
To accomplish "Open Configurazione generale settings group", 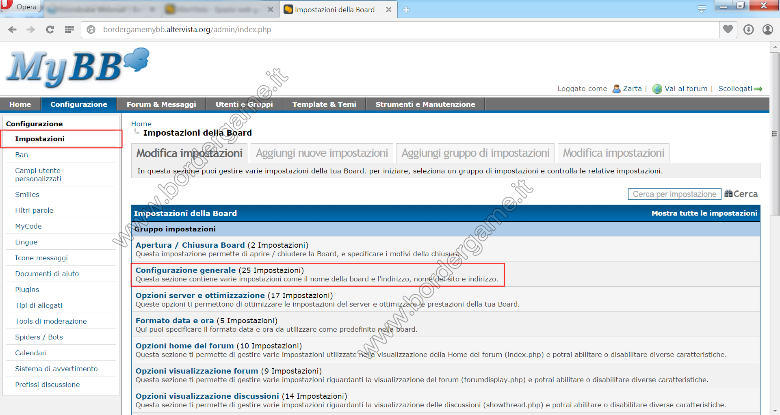I will [x=186, y=270].
